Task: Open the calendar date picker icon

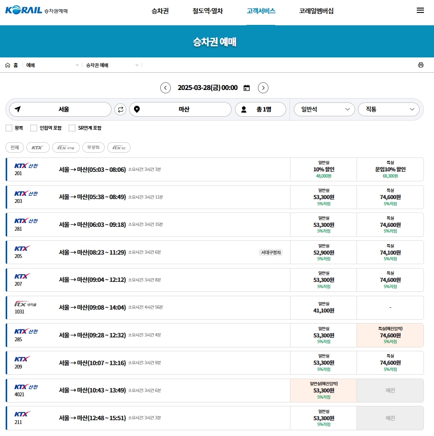Action: 246,88
